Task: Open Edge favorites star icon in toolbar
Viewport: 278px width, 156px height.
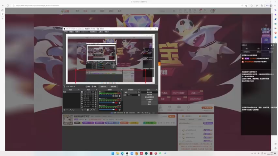Action: 257,6
